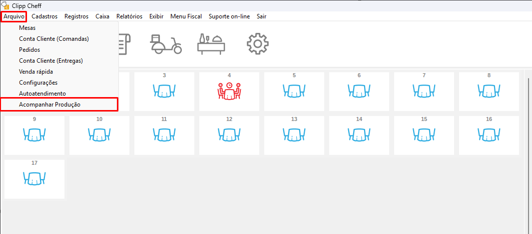Choose table 8 icon
532x234 pixels.
(489, 91)
